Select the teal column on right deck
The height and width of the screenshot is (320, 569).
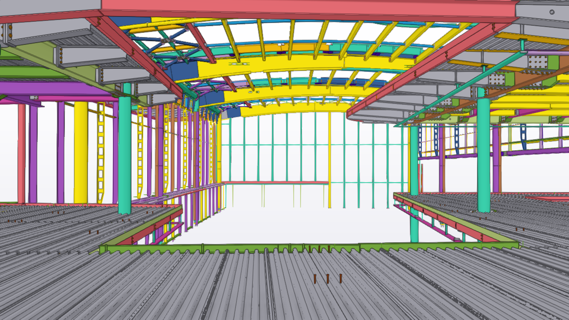(483, 156)
